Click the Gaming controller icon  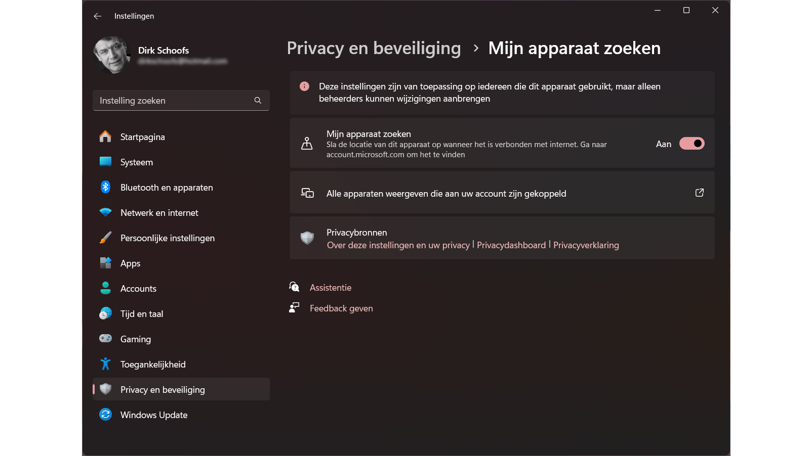pyautogui.click(x=105, y=338)
